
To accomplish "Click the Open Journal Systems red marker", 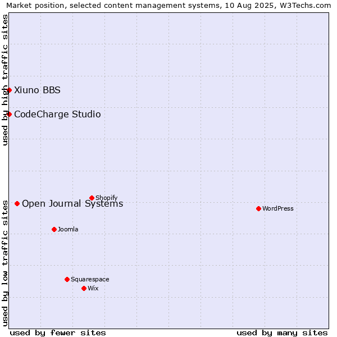I will (x=17, y=203).
